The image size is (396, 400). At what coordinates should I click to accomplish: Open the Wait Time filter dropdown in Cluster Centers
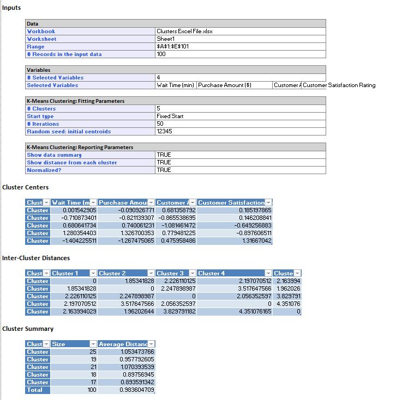(93, 202)
